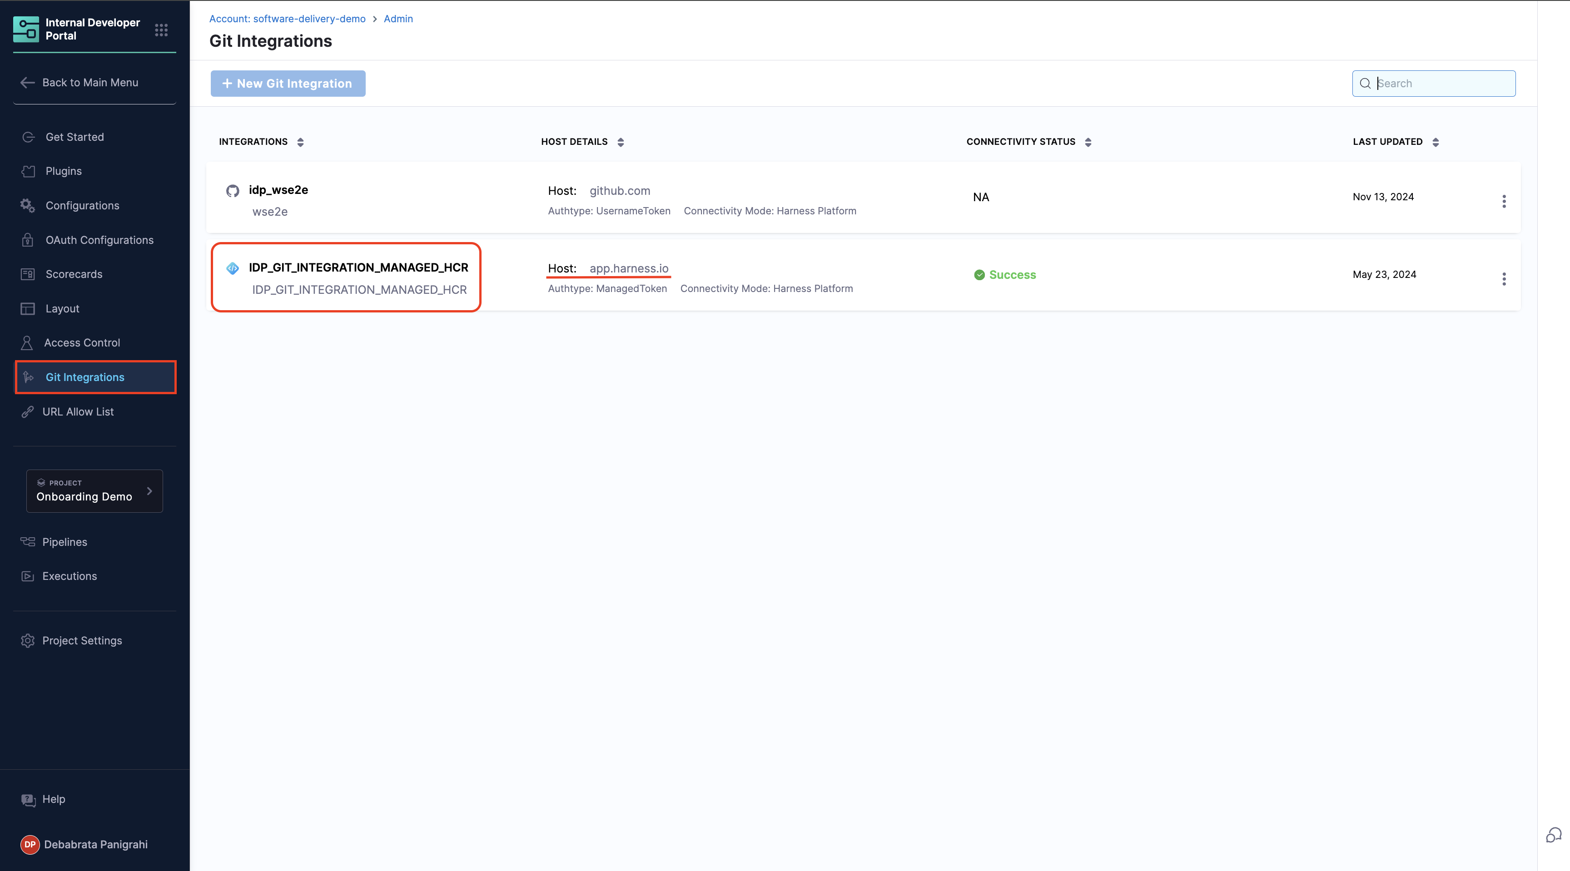Click the DP user avatar
1570x871 pixels.
pyautogui.click(x=29, y=844)
